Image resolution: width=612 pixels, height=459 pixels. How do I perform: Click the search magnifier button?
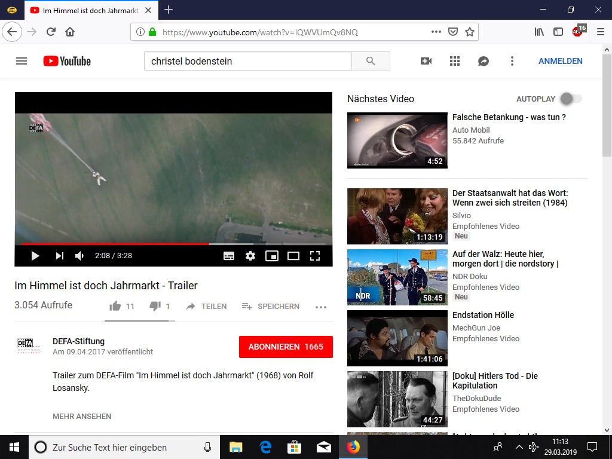tap(371, 61)
